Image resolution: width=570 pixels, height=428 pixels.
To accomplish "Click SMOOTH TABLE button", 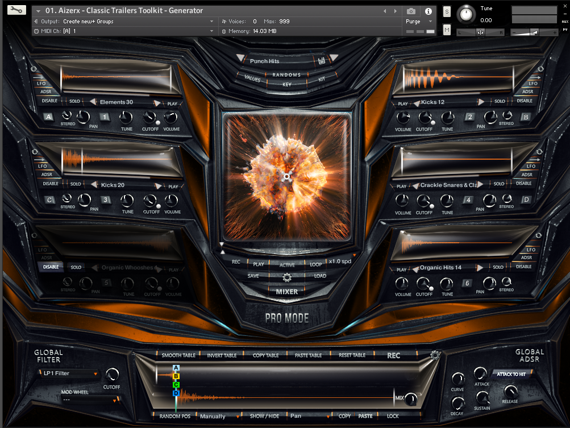I will coord(178,355).
